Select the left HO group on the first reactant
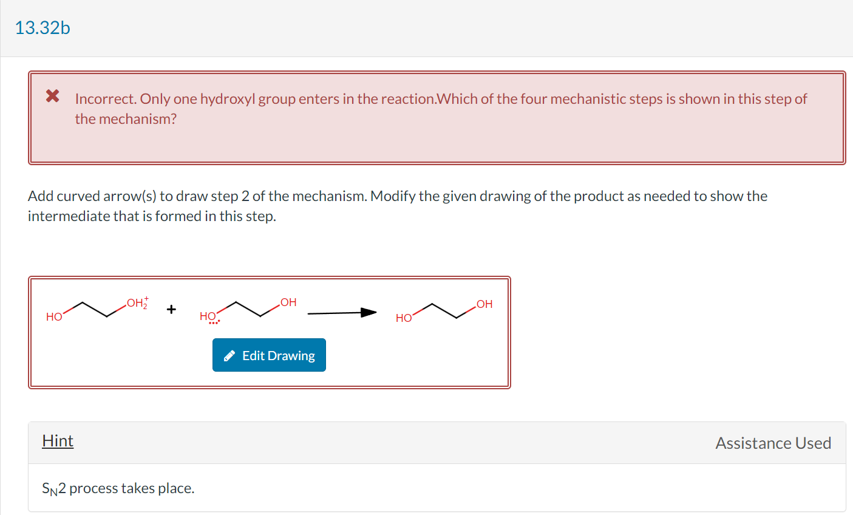 pos(53,316)
